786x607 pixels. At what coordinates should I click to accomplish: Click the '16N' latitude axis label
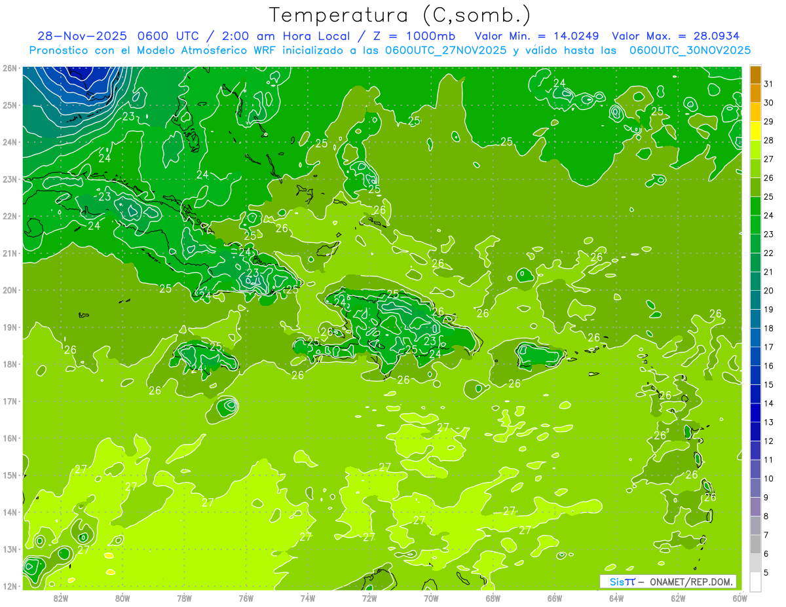9,438
